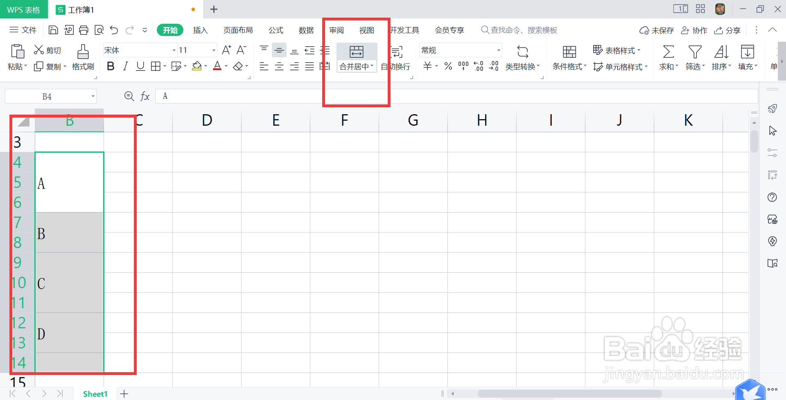786x400 pixels.
Task: Switch to the 插入 tab
Action: (201, 30)
